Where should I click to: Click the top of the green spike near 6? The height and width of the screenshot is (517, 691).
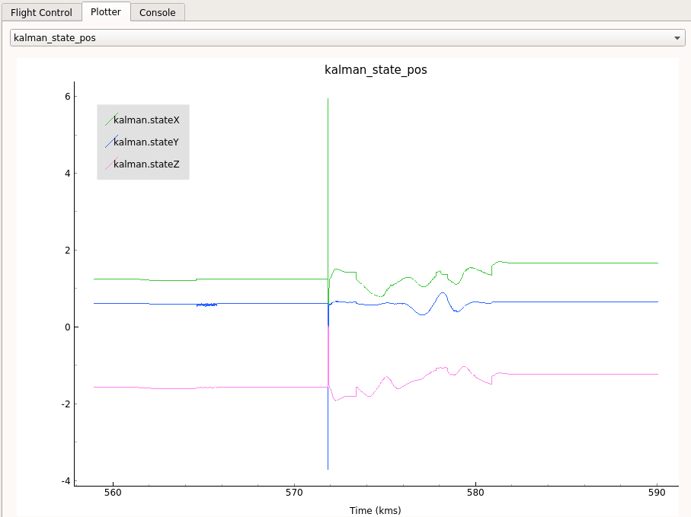(328, 100)
